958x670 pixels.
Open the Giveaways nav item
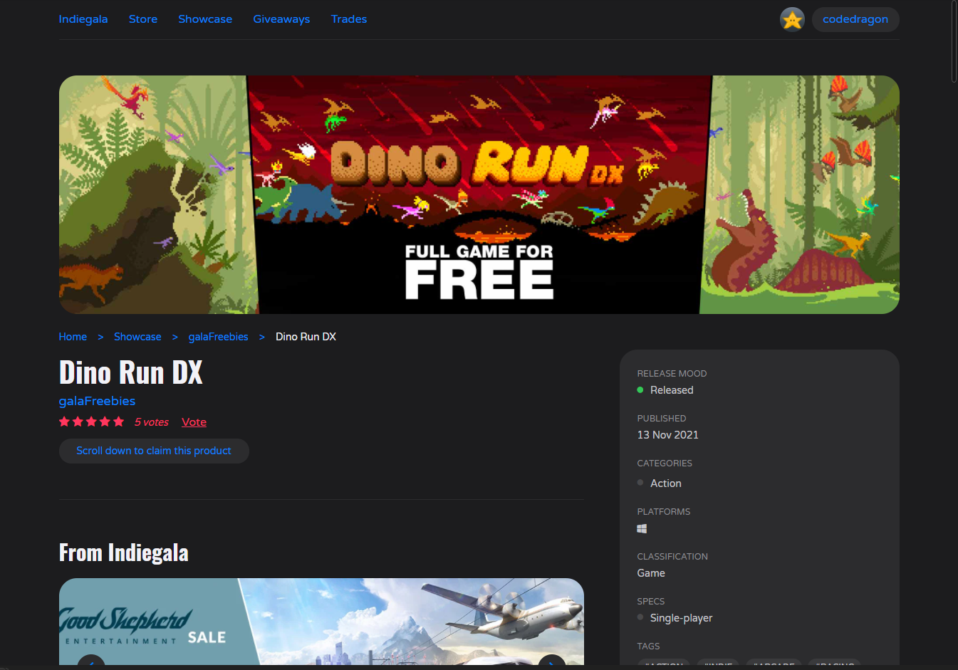coord(281,19)
